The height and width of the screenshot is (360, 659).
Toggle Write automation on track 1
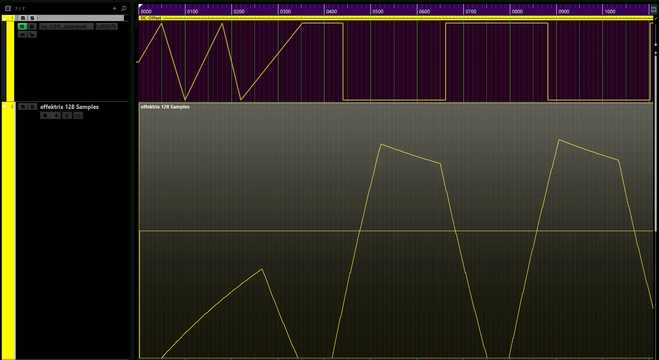(x=32, y=27)
